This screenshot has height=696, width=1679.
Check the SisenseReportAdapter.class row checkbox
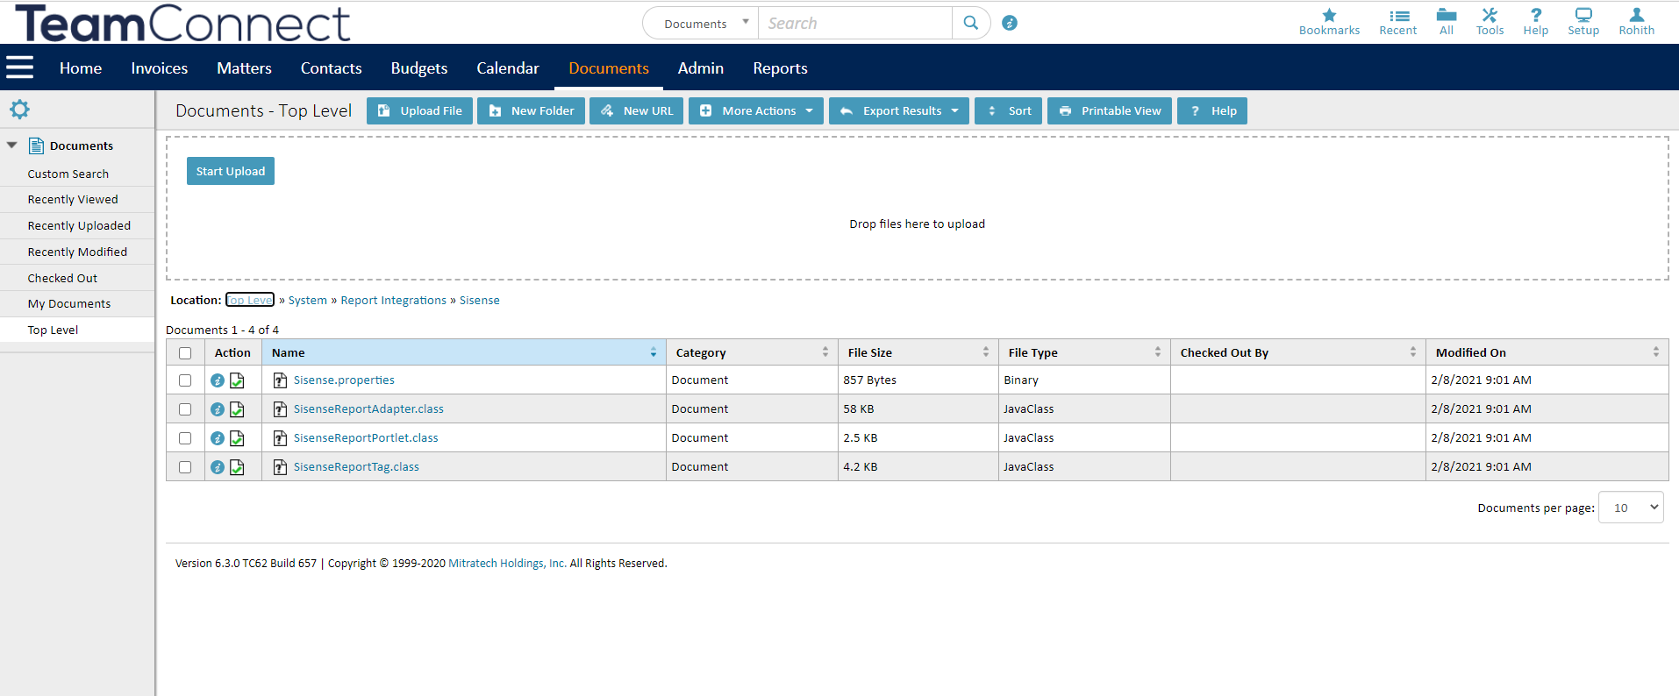[185, 409]
